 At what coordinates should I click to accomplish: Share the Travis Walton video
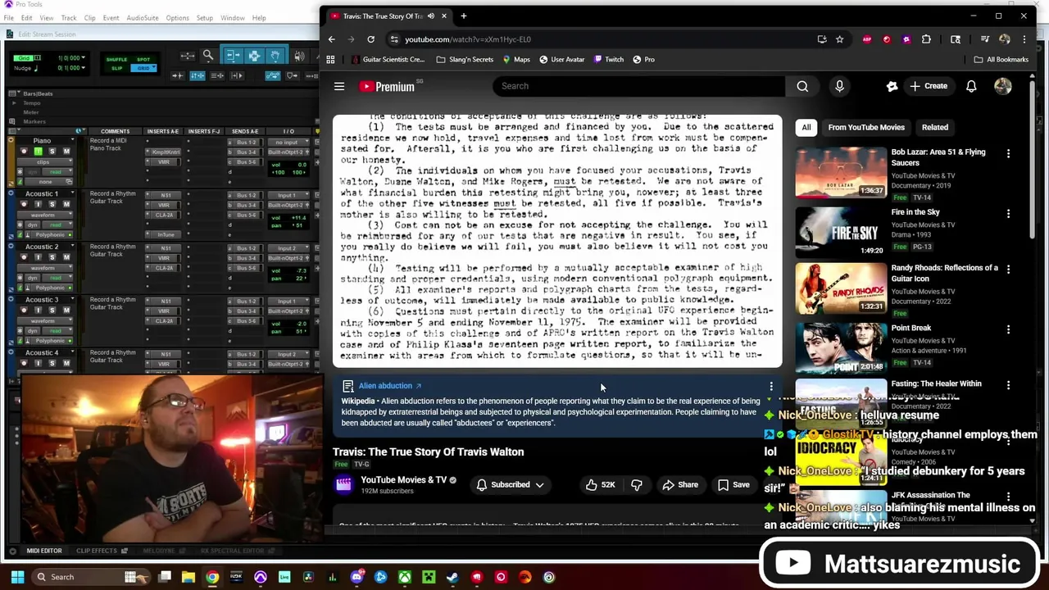tap(680, 484)
